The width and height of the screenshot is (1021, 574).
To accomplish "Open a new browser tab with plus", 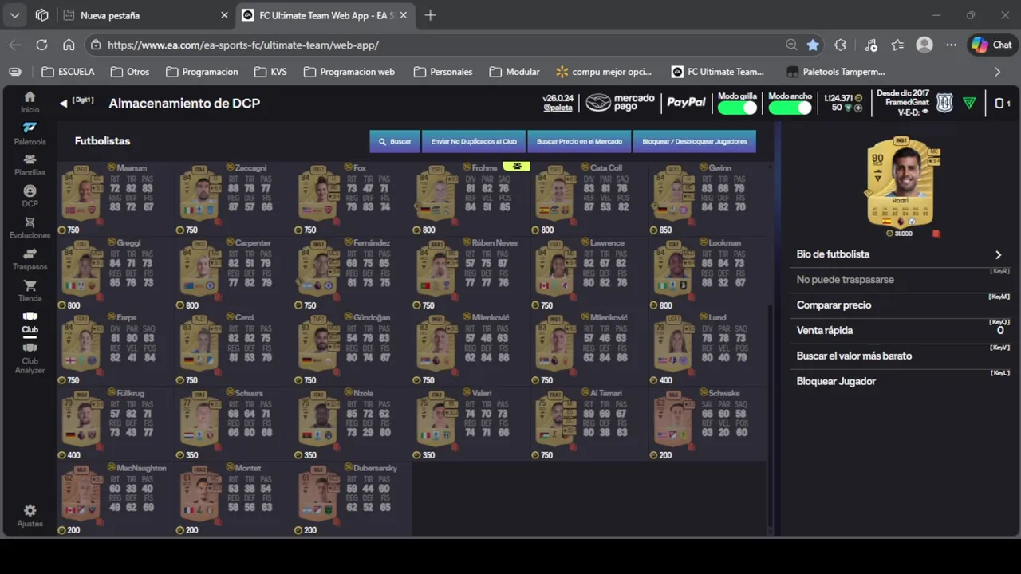I will pos(431,15).
